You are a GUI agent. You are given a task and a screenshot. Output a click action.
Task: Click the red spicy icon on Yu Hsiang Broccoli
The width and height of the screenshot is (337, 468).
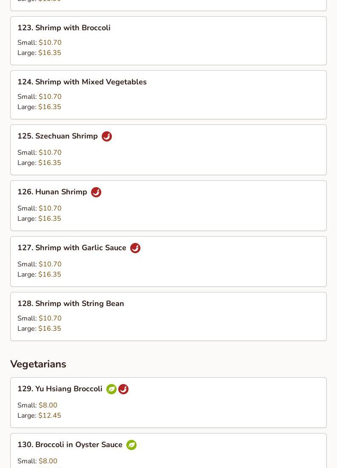pos(123,389)
